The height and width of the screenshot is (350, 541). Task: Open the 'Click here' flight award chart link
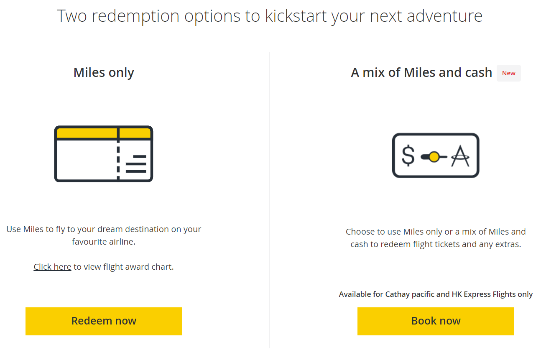[x=52, y=267]
